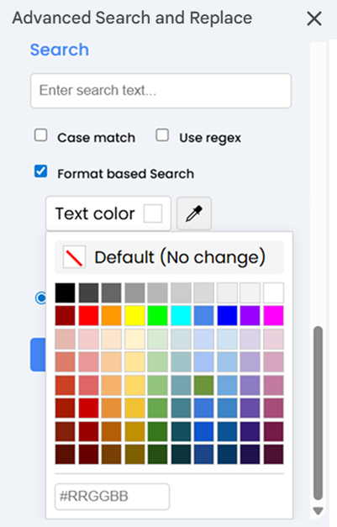The image size is (337, 527).
Task: Enable the Case match checkbox
Action: (x=40, y=135)
